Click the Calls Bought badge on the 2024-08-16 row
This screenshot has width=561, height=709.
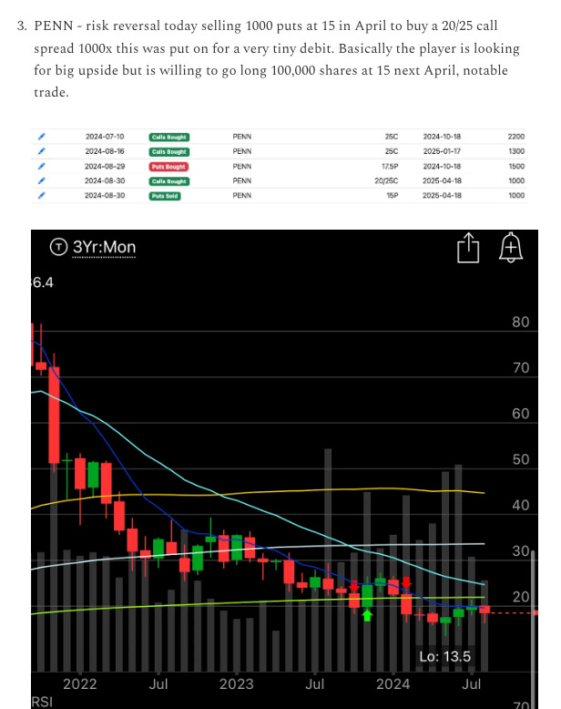168,152
